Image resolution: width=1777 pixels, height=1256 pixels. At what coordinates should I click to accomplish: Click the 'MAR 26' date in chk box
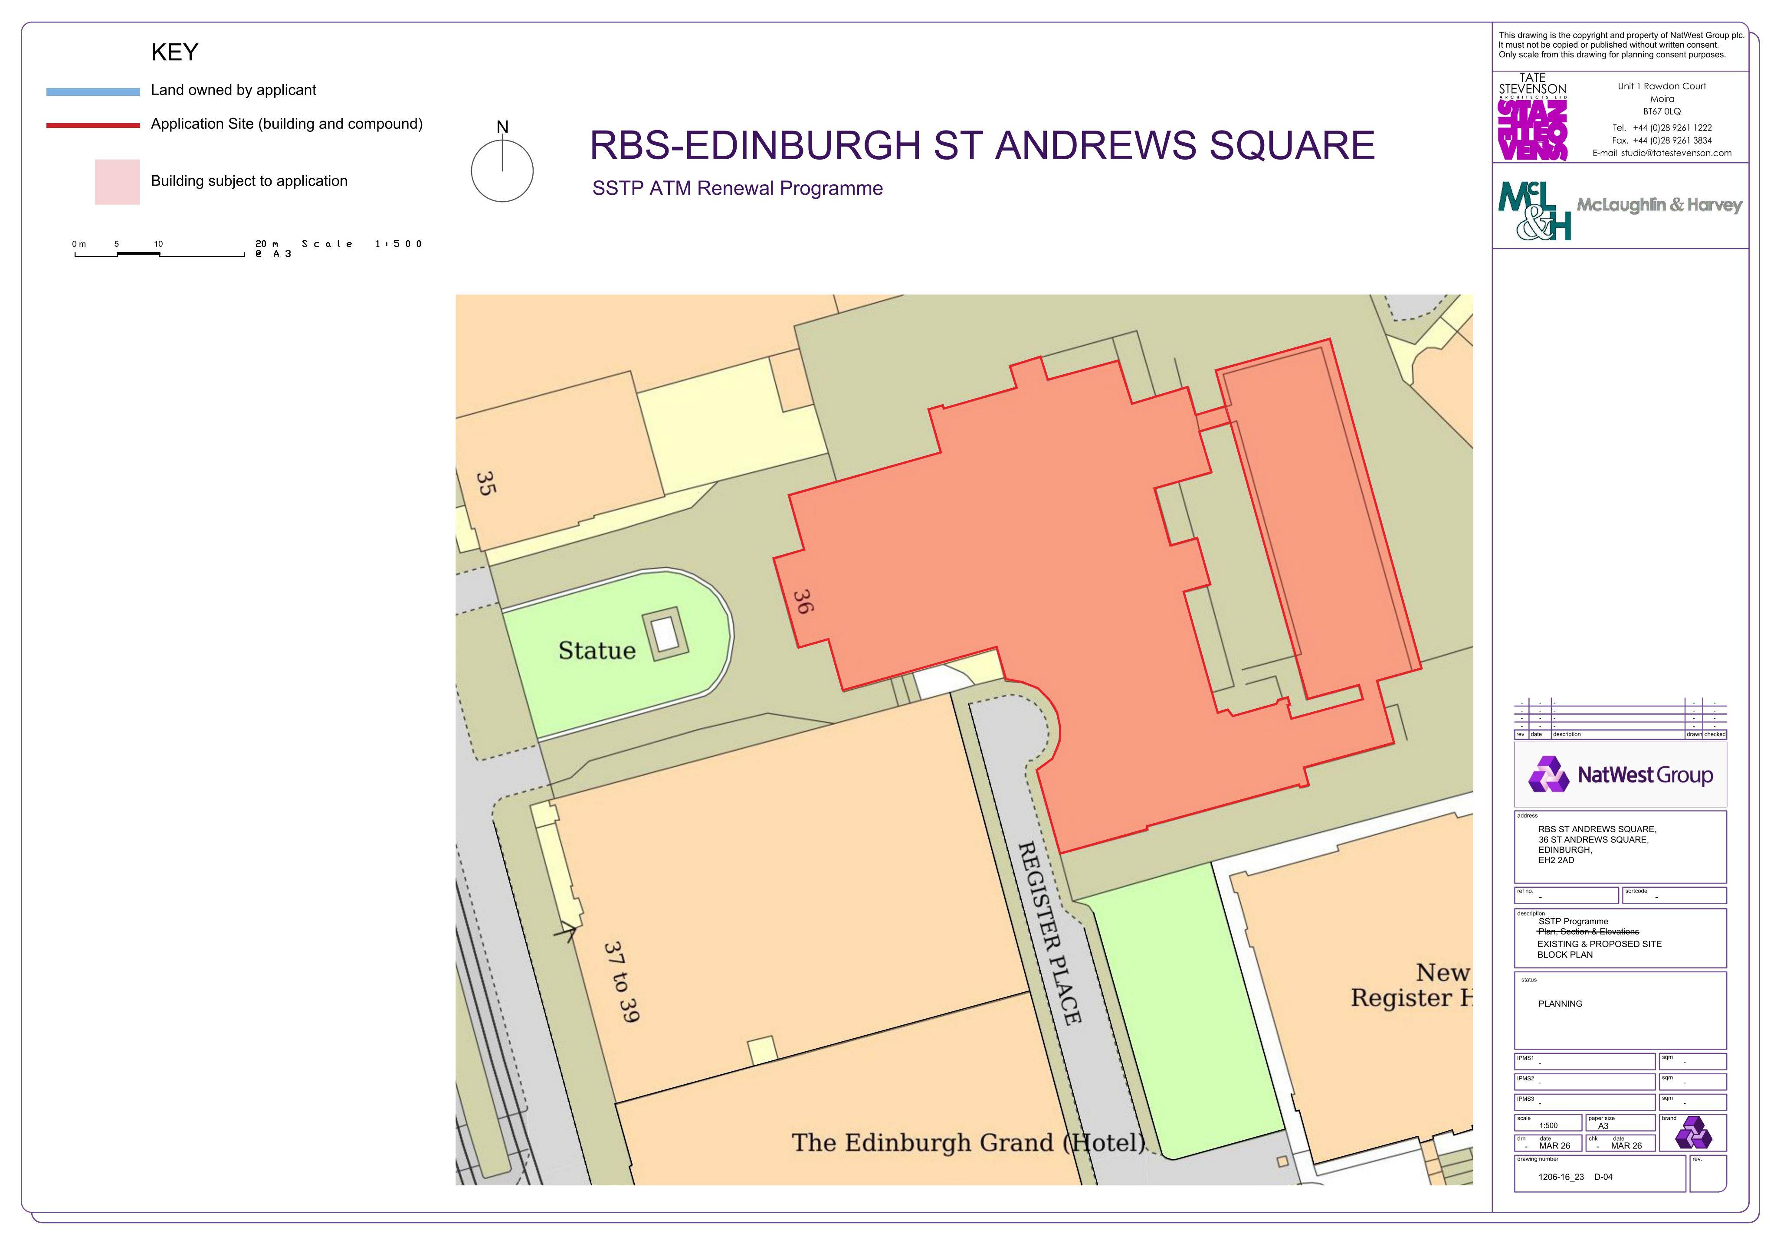tap(1626, 1146)
